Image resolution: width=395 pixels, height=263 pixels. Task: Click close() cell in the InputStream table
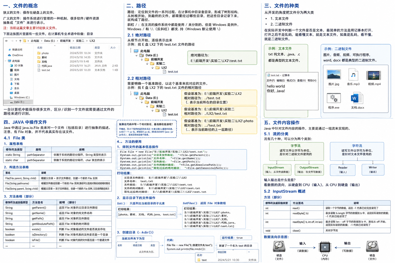pos(307,231)
